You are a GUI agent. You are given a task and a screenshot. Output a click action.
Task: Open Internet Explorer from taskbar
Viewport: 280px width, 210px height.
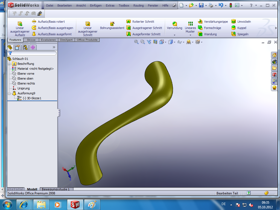pos(24,205)
